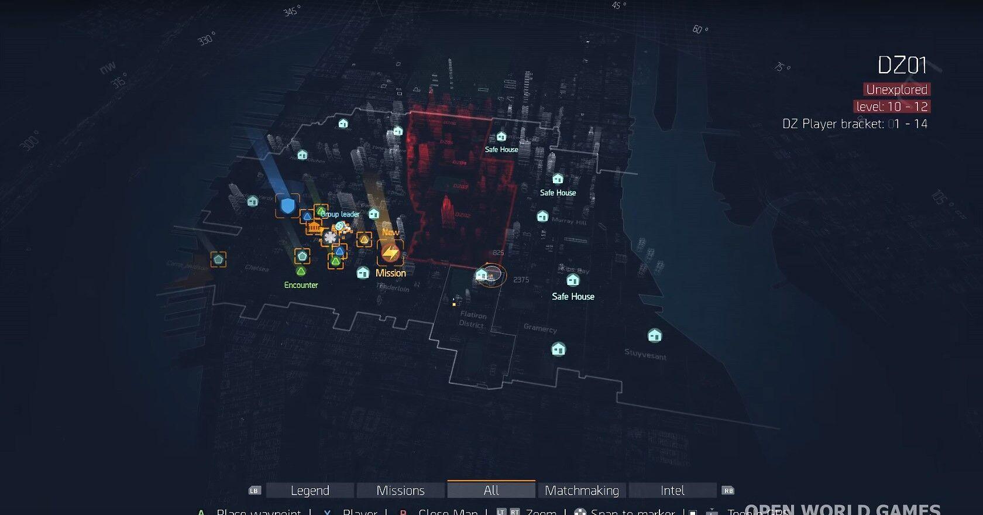This screenshot has height=515, width=983.
Task: Click the safe house icon near Murray Hill
Action: [x=542, y=217]
